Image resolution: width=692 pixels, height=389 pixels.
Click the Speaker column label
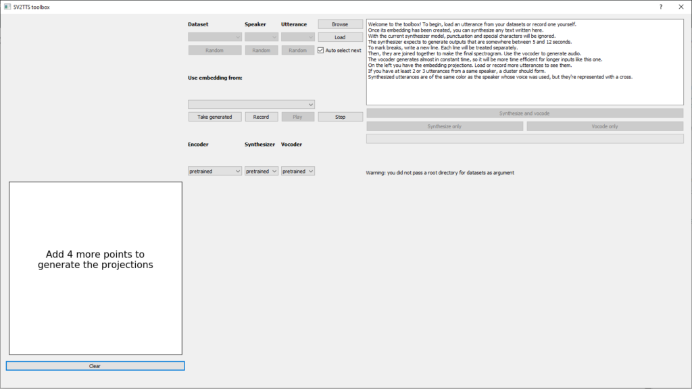click(x=255, y=25)
